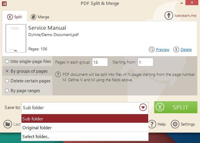Click the Settings gear icon
This screenshot has width=200, height=143.
[x=175, y=124]
